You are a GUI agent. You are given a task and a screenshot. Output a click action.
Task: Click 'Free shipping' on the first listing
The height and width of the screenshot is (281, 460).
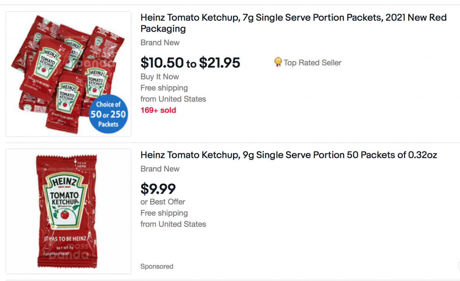click(164, 88)
